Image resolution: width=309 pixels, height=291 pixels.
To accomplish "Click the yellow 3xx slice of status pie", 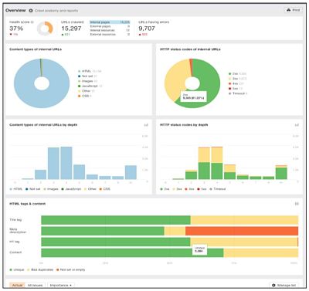I will [x=175, y=80].
